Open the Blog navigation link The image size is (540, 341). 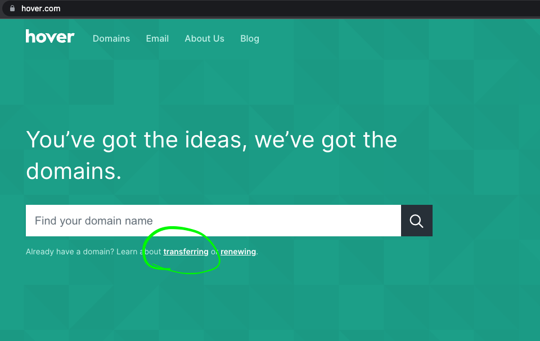[250, 39]
